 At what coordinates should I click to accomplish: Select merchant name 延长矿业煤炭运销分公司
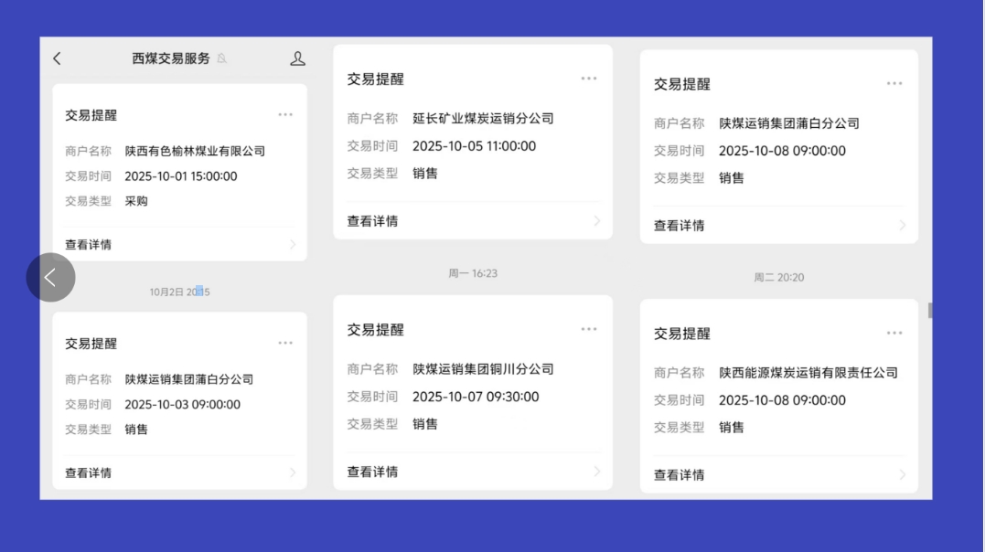483,119
